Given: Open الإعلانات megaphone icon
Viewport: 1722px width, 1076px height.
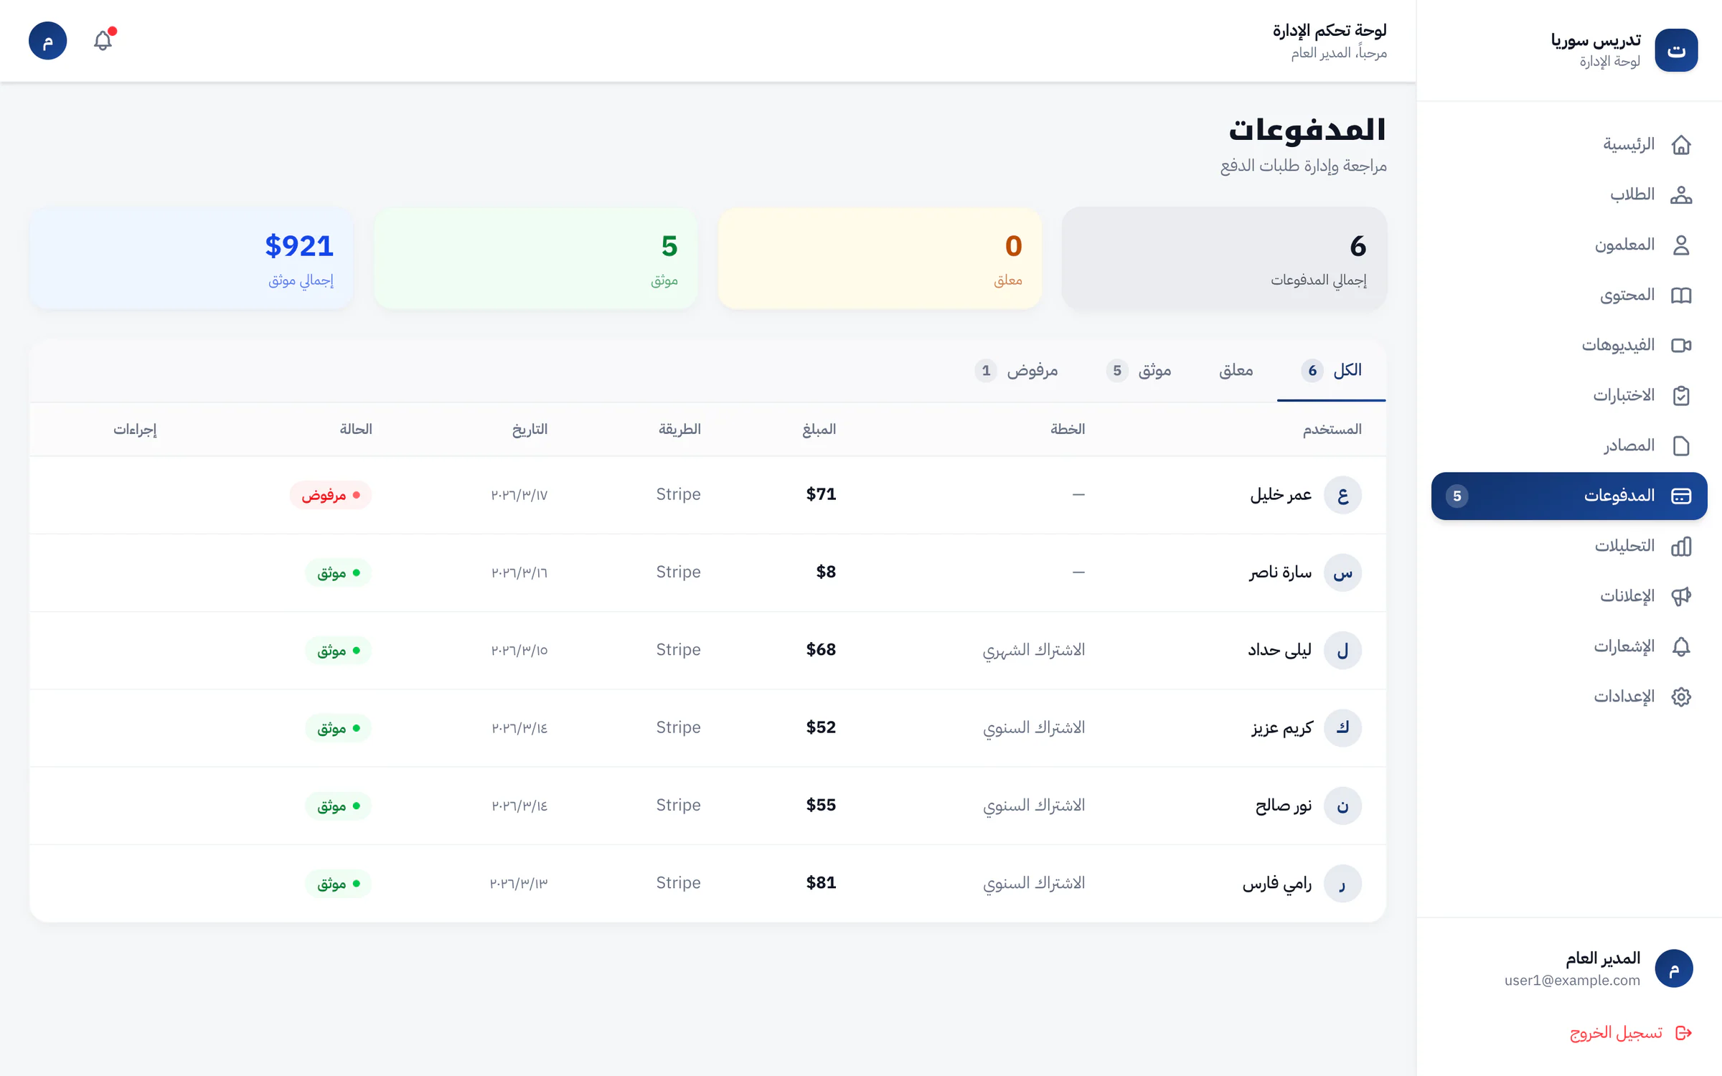Looking at the screenshot, I should pos(1681,597).
